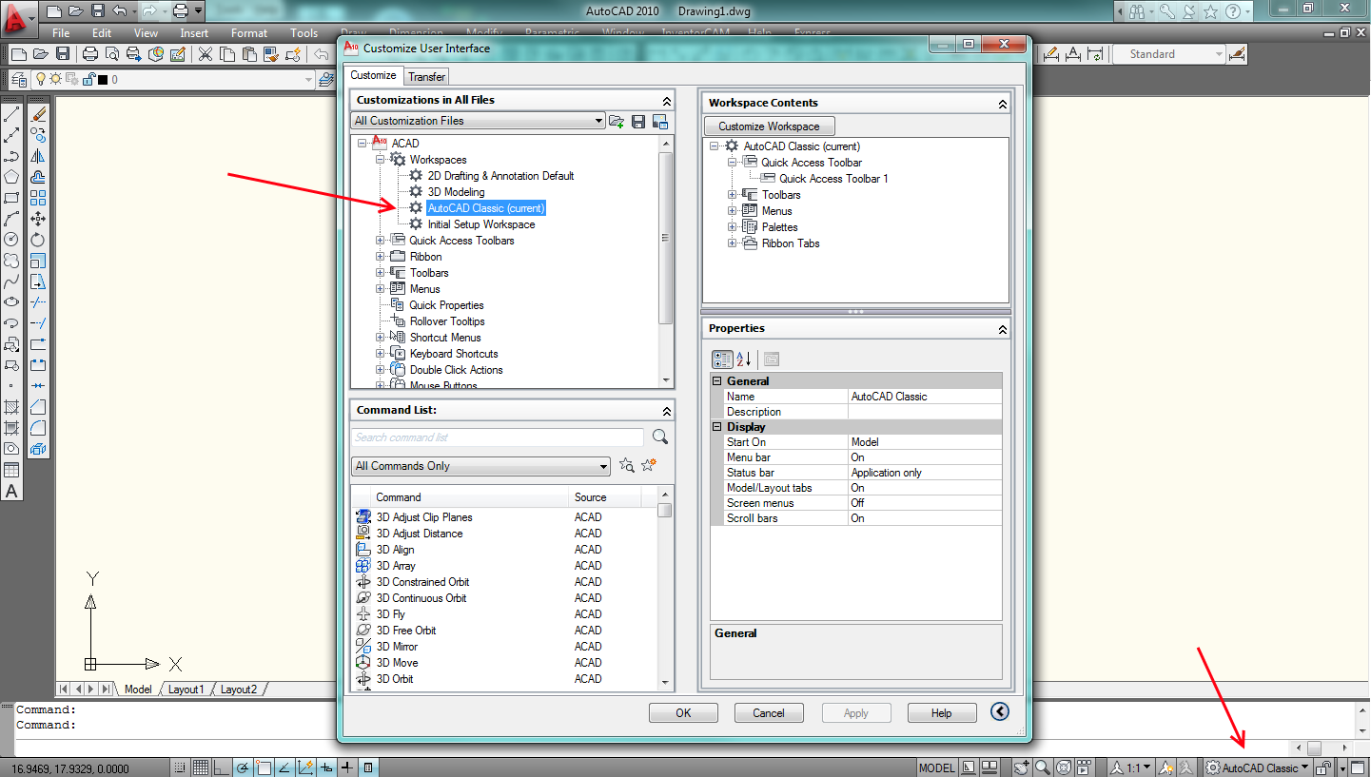Viewport: 1371px width, 777px height.
Task: Click the search magnifier beside command search
Action: coord(660,437)
